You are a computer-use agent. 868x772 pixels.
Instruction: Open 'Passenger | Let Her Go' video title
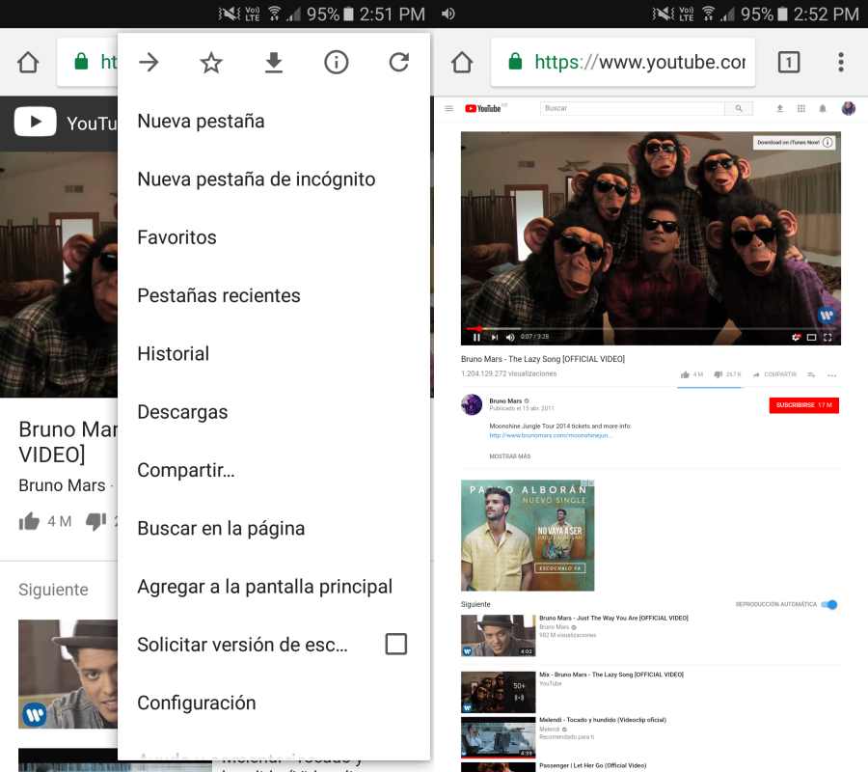pos(593,765)
